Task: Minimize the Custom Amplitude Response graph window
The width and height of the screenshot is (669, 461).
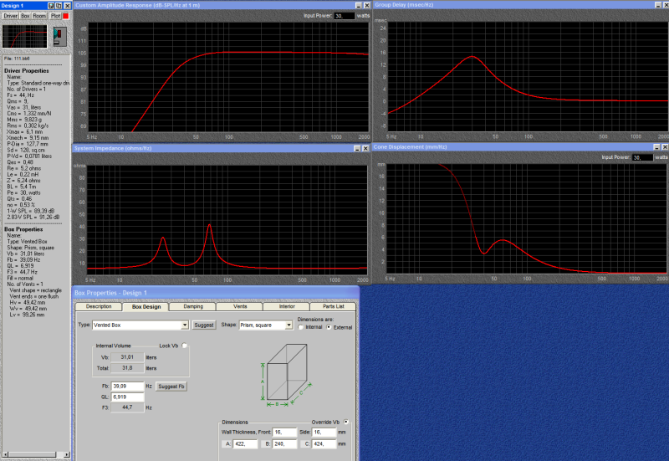Action: pyautogui.click(x=359, y=6)
